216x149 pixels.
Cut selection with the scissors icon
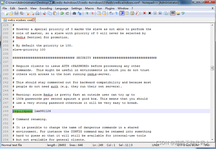(44, 13)
